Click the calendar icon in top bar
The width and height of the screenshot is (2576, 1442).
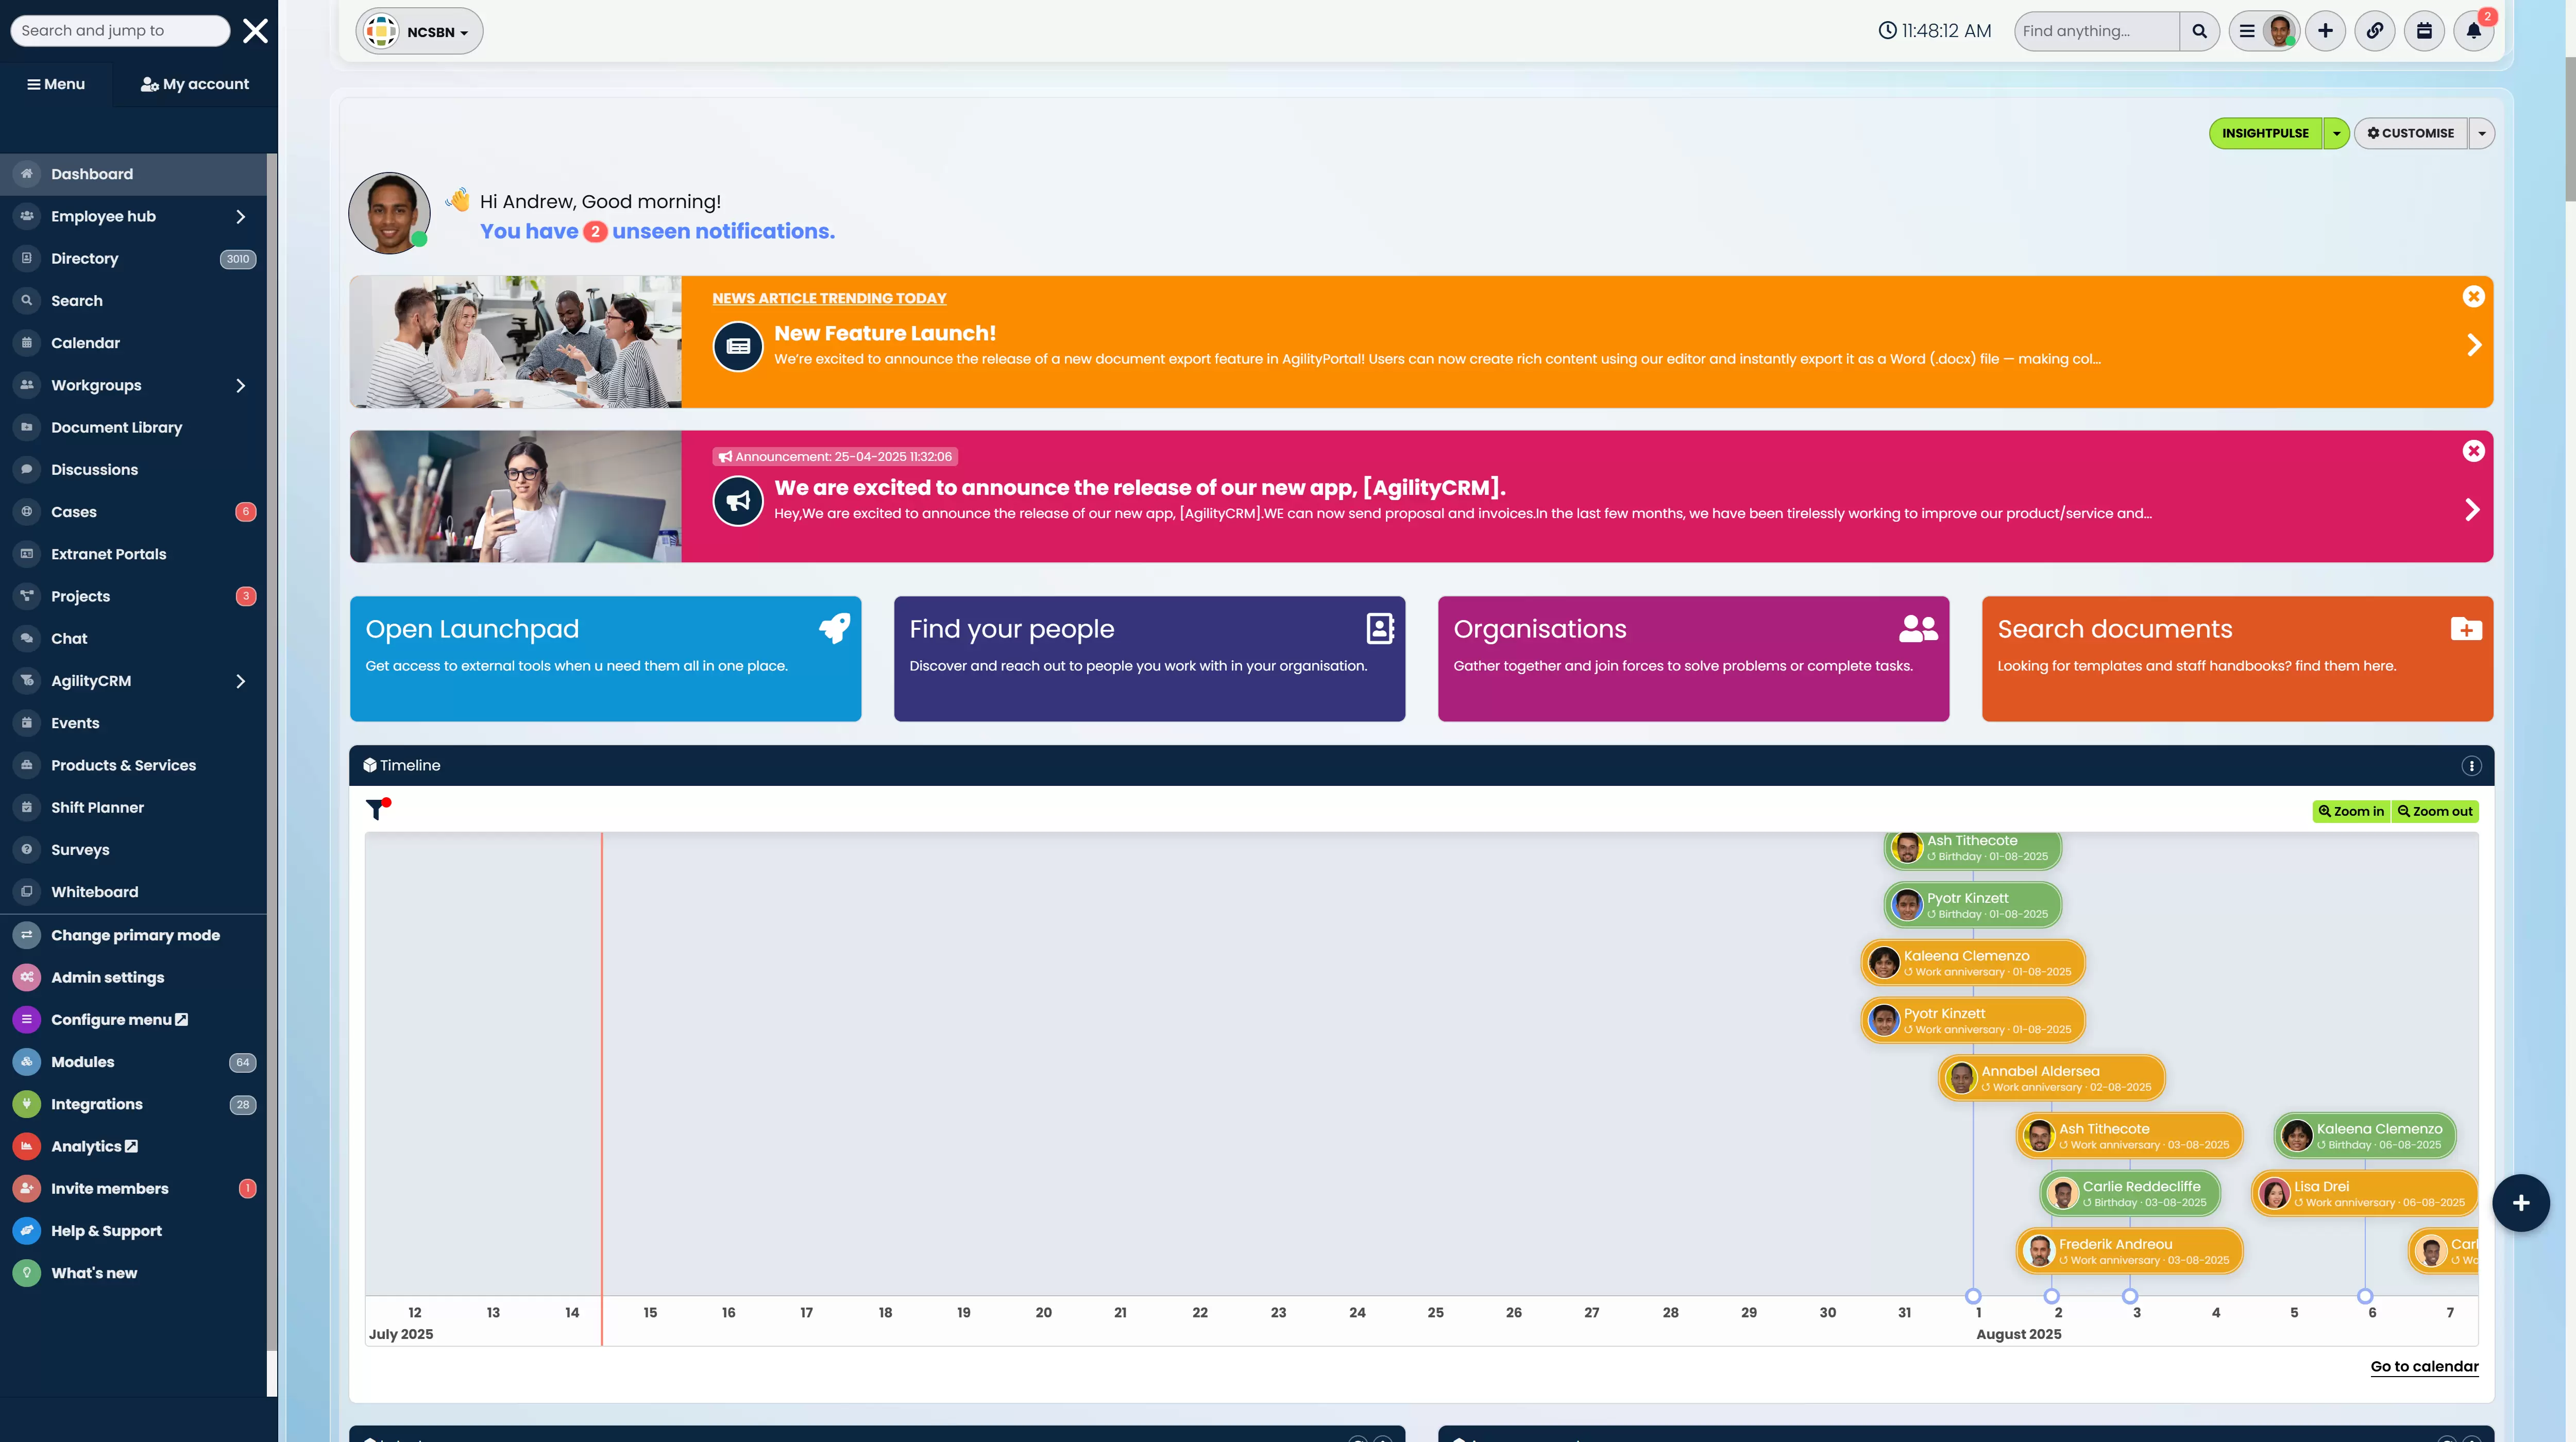pos(2424,31)
